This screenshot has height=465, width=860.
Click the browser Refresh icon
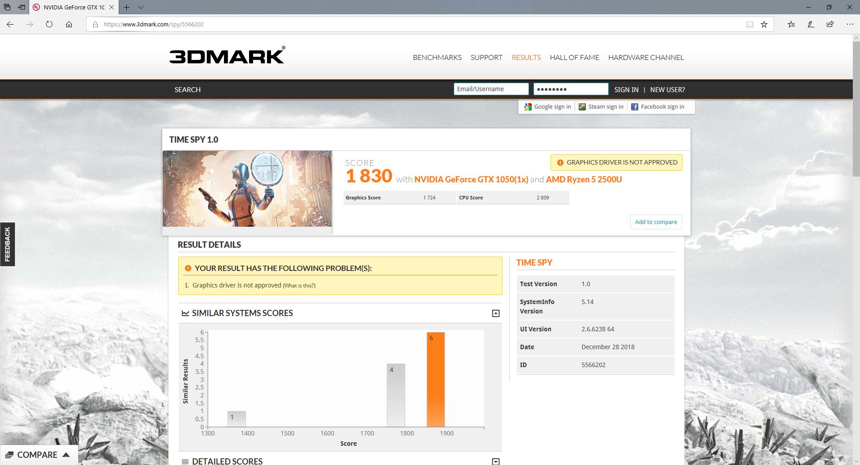pyautogui.click(x=49, y=25)
